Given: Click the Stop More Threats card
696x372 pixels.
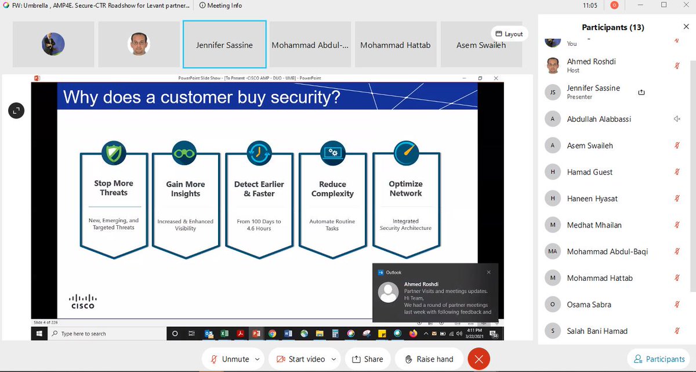Looking at the screenshot, I should coord(114,200).
